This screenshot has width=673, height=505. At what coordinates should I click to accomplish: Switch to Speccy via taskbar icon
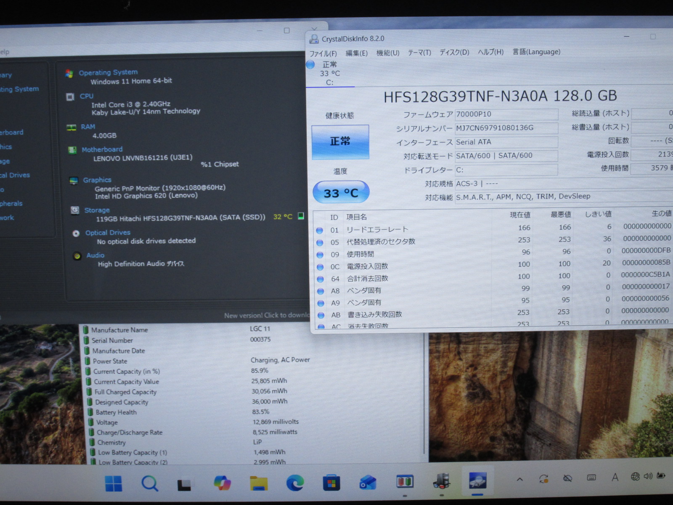pyautogui.click(x=441, y=481)
